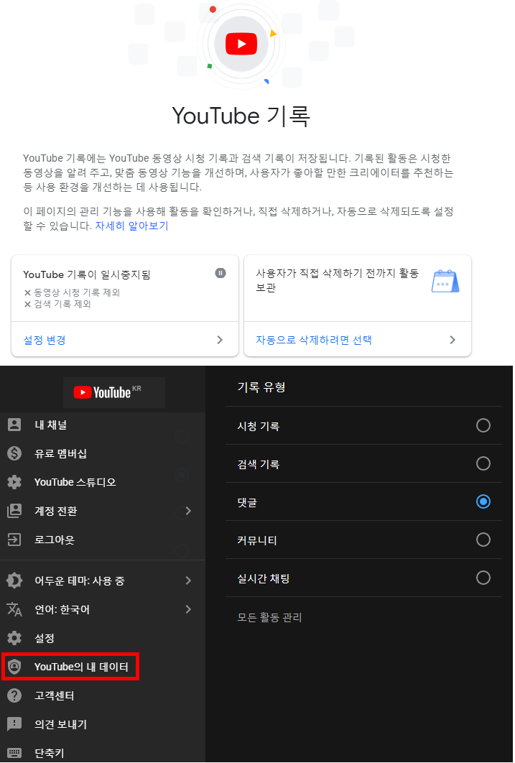Click the gear icon beside 설정

pos(14,638)
